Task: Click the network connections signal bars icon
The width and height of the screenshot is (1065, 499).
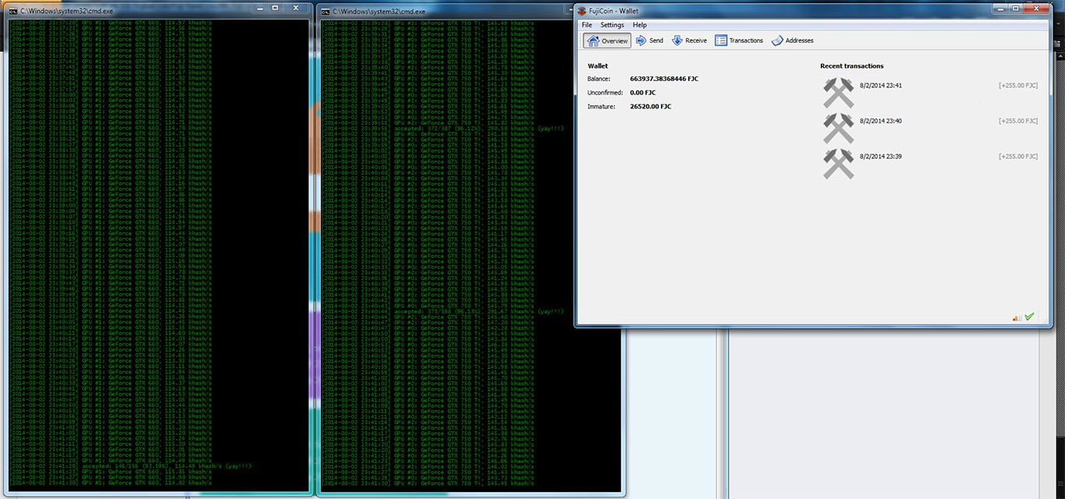Action: [x=1017, y=317]
